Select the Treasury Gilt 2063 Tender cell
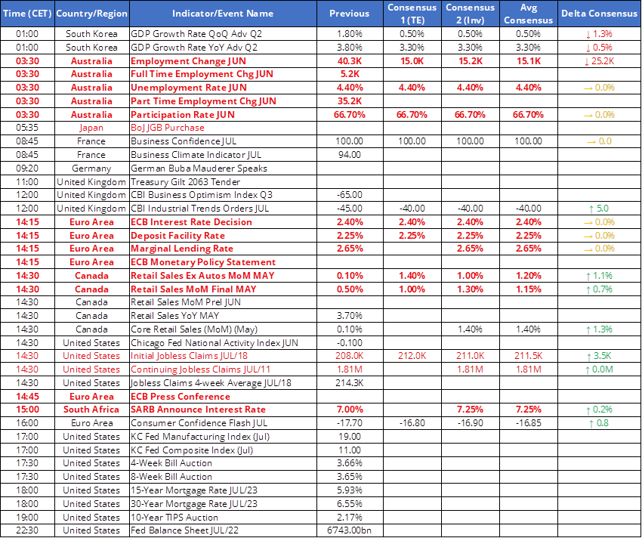 tap(223, 182)
